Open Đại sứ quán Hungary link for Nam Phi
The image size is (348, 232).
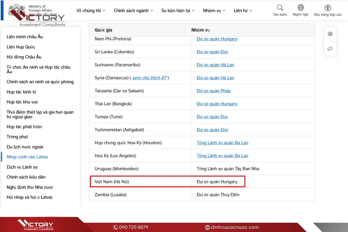tap(217, 39)
